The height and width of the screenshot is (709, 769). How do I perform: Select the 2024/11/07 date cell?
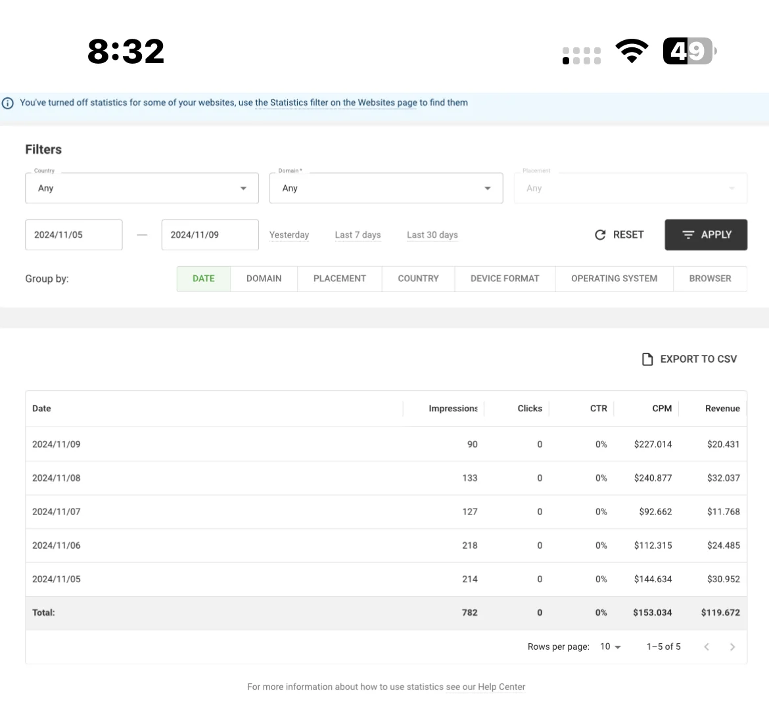(x=57, y=512)
